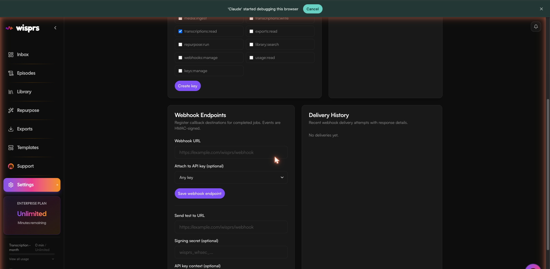Viewport: 550px width, 269px height.
Task: Check the usage:read scope
Action: [x=251, y=58]
